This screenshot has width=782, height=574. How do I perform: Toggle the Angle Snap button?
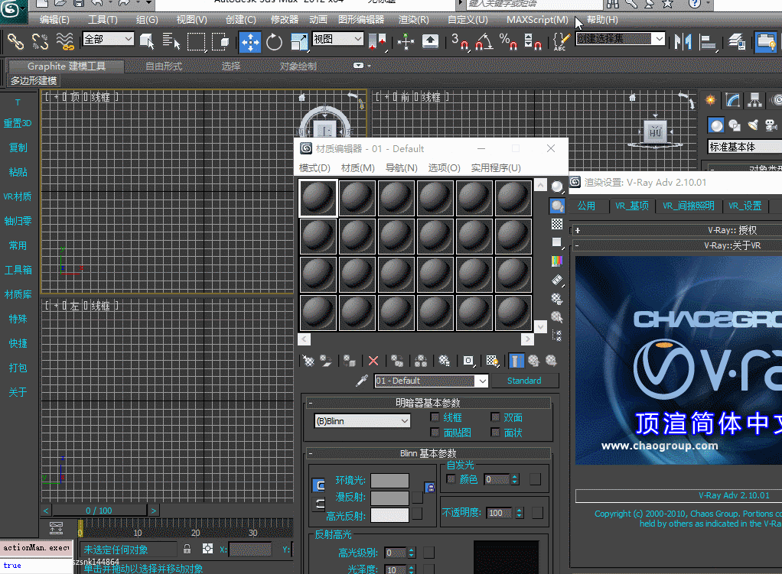pyautogui.click(x=484, y=41)
